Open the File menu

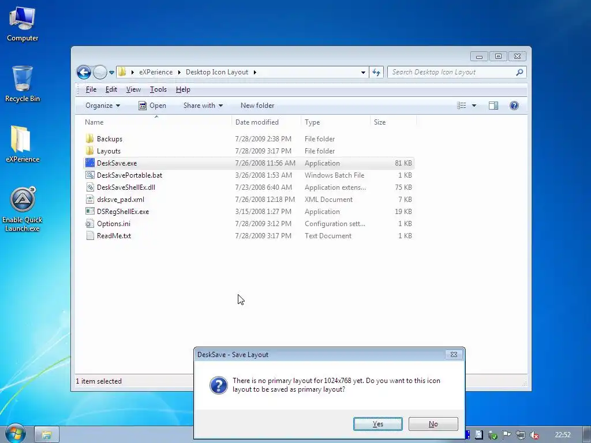91,89
